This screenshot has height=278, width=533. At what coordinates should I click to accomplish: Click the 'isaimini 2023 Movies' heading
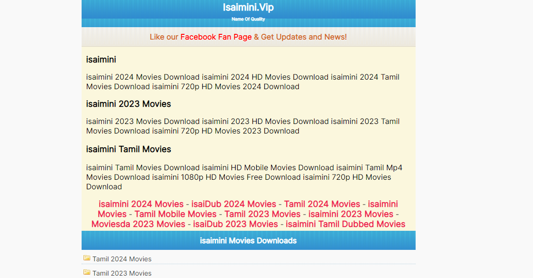[128, 104]
